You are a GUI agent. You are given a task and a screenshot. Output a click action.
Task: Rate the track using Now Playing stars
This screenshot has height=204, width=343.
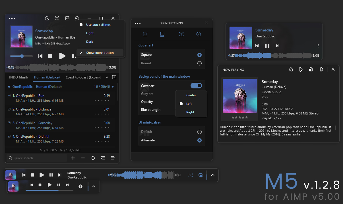coord(240,117)
